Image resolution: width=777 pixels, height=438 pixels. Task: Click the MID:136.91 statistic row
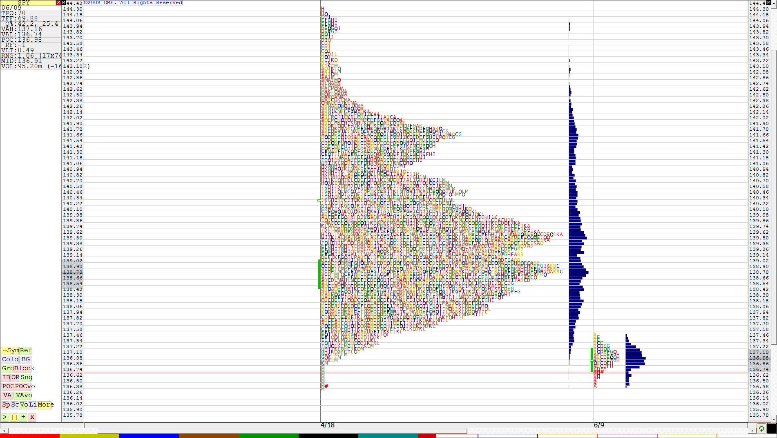click(31, 61)
